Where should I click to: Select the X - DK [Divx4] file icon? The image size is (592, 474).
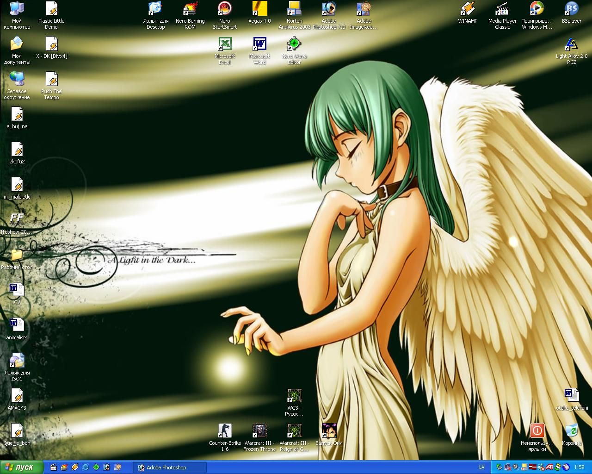(x=51, y=48)
